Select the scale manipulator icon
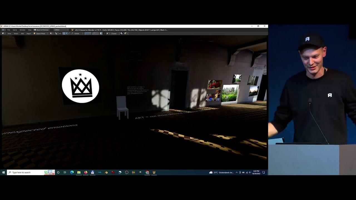 tap(72, 33)
